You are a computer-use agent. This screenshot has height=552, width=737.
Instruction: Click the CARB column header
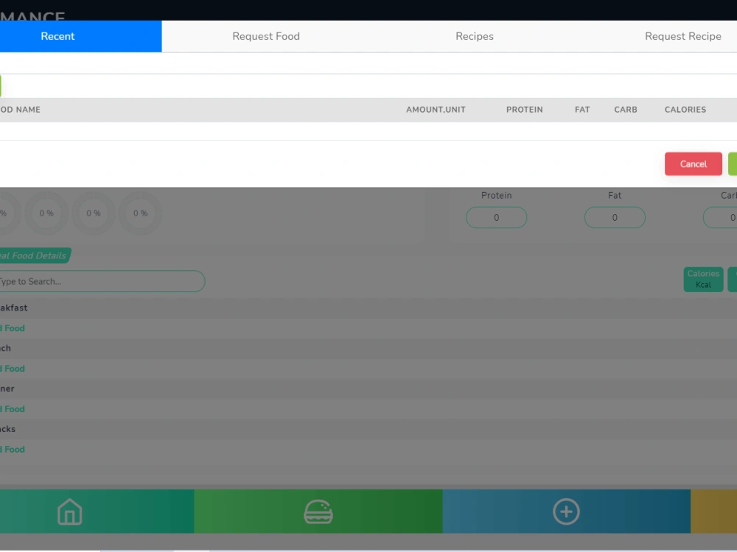[x=626, y=110]
